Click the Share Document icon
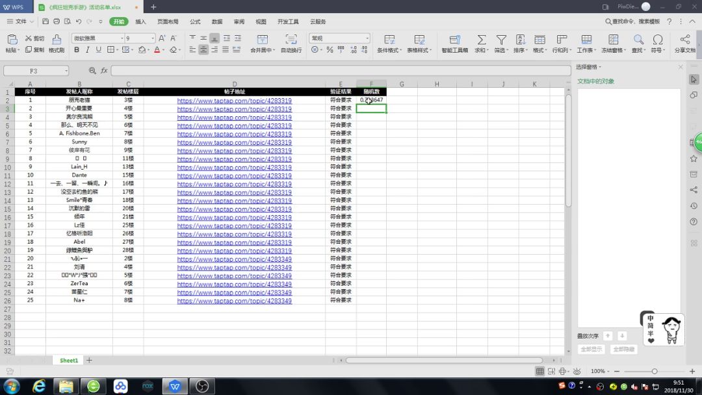 [x=684, y=40]
